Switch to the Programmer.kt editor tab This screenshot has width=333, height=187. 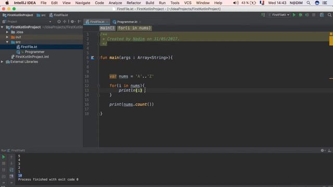click(x=127, y=22)
